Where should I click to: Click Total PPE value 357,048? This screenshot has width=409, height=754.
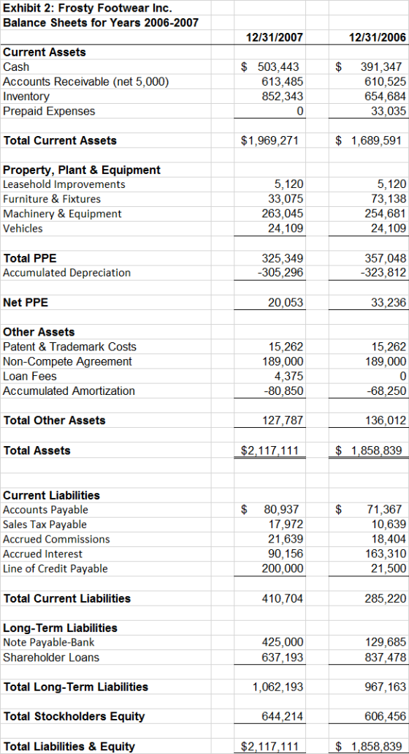click(386, 258)
